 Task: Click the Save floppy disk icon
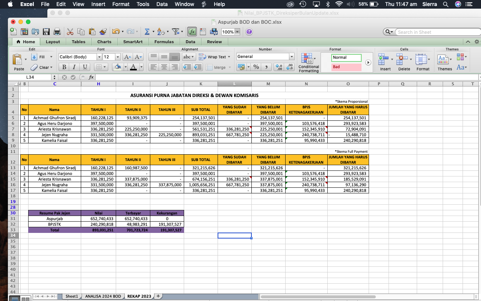46,32
